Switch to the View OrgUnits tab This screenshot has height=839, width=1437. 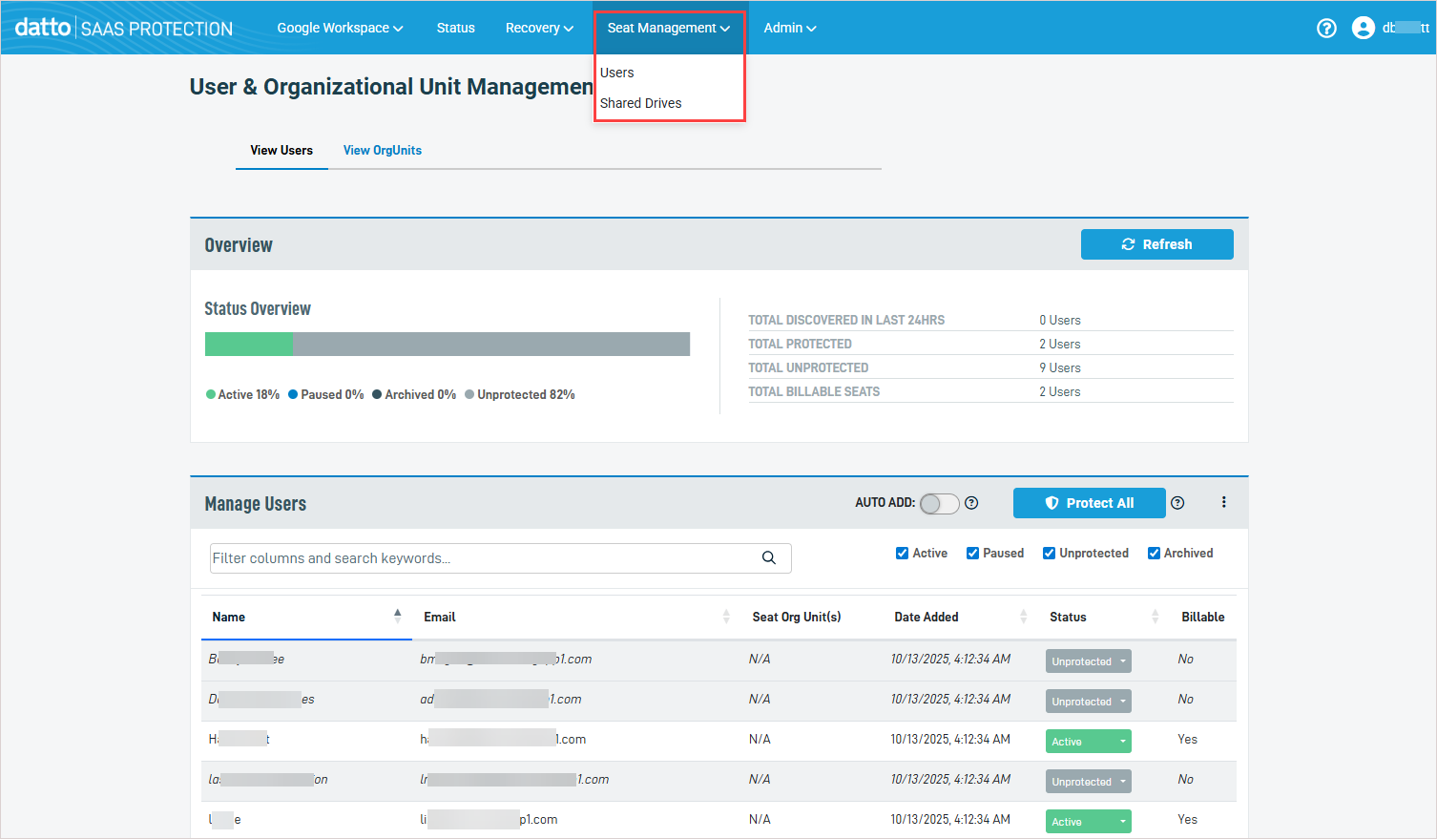pyautogui.click(x=382, y=150)
